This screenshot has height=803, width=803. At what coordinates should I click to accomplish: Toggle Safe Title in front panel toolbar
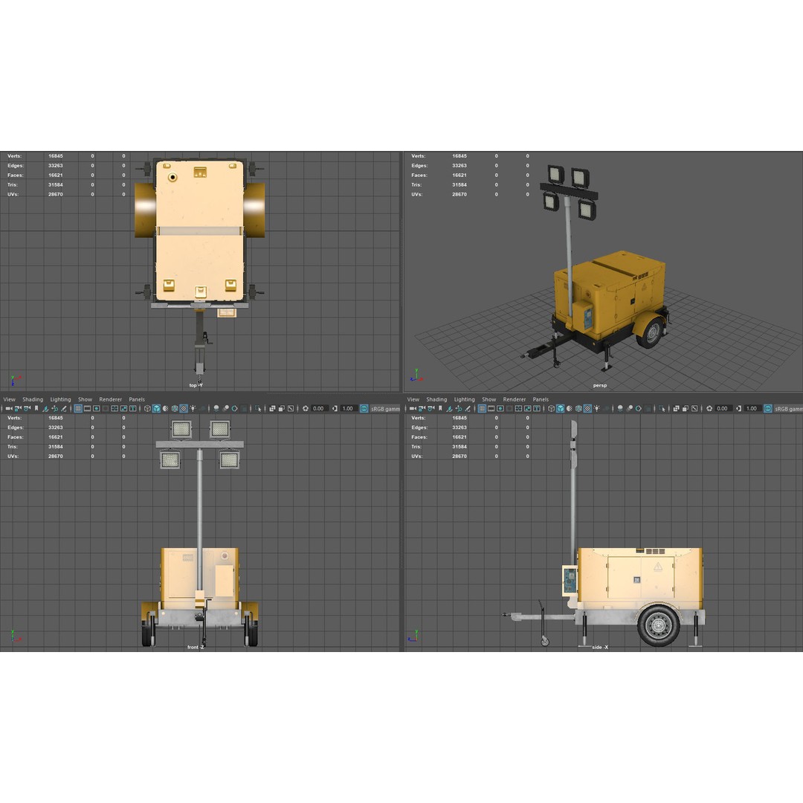(x=132, y=408)
